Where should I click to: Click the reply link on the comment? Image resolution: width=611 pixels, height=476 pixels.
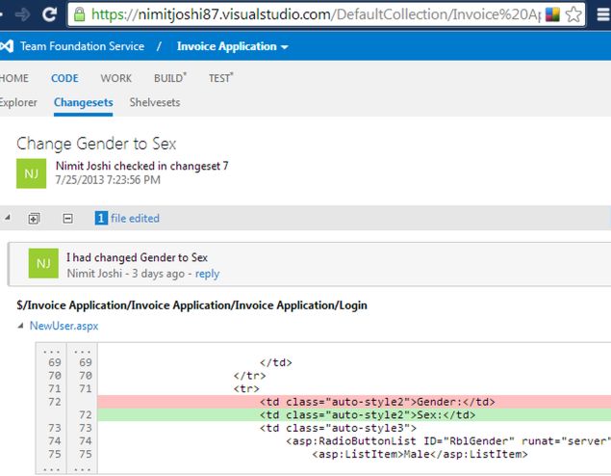coord(207,274)
